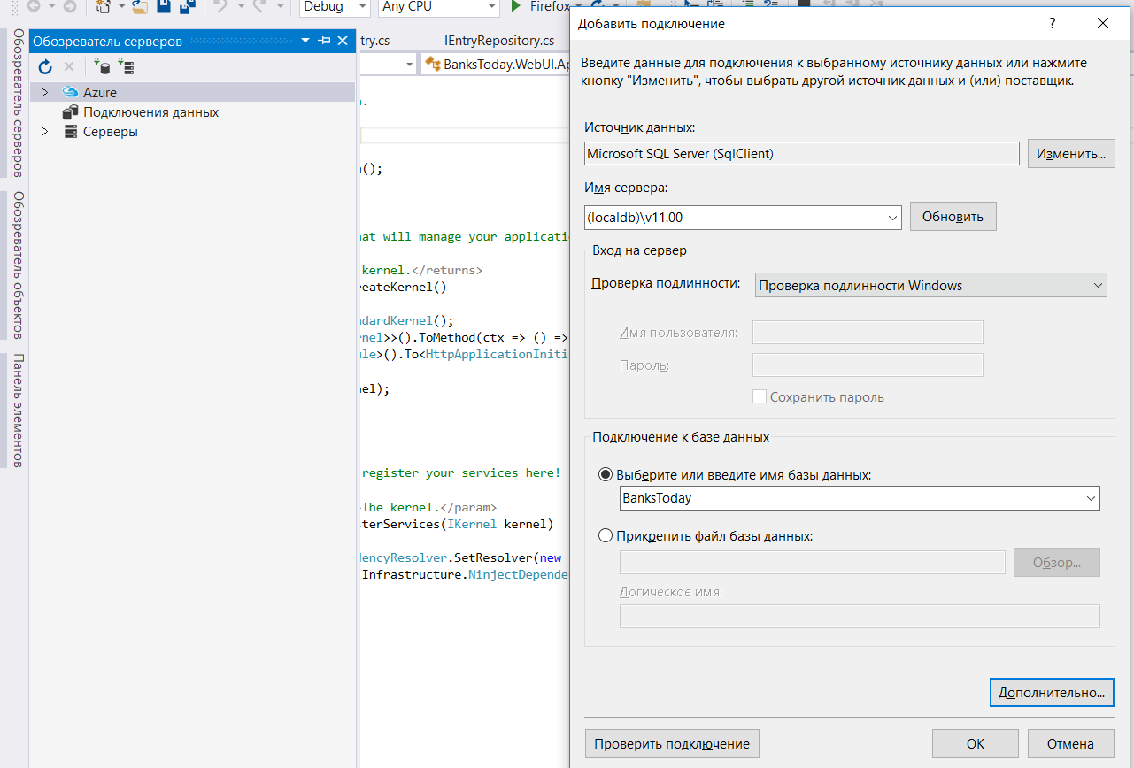Refresh the Server Explorer tree
The width and height of the screenshot is (1134, 768).
click(45, 67)
